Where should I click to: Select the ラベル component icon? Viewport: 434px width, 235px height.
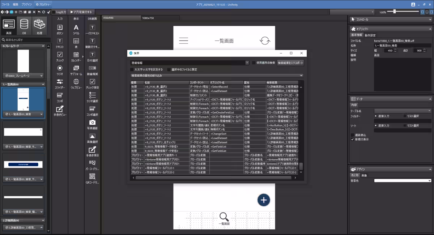pos(76,29)
